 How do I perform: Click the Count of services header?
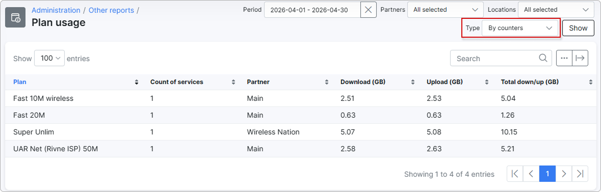point(177,82)
